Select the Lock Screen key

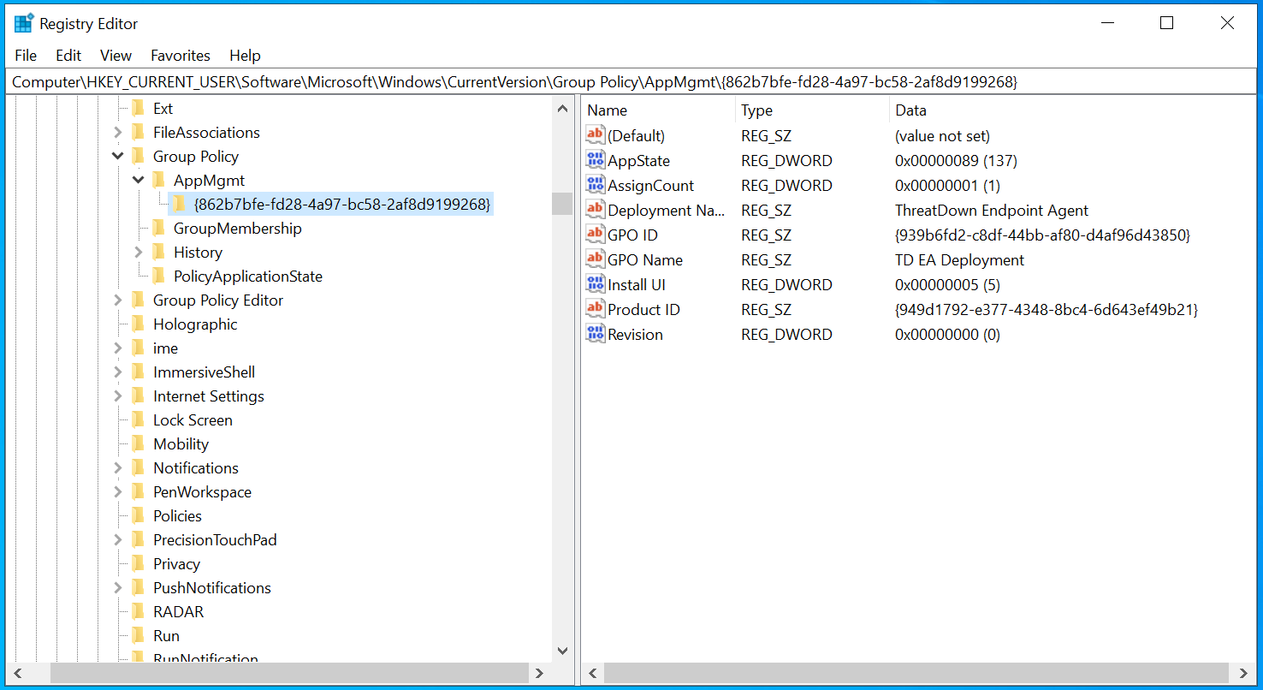pos(193,419)
